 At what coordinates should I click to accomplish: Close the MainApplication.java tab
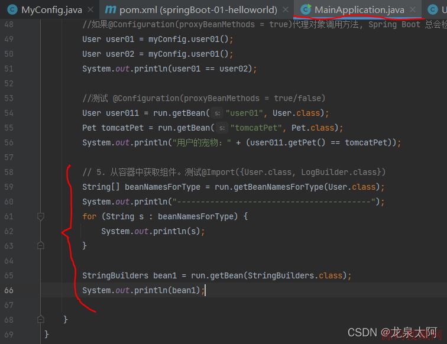tap(413, 10)
